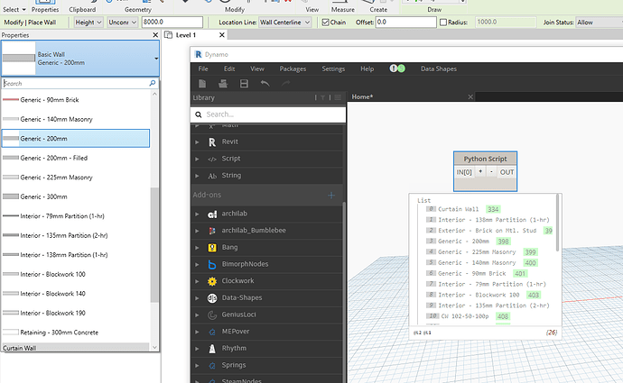Open the Join Status Allow dropdown

tap(600, 23)
